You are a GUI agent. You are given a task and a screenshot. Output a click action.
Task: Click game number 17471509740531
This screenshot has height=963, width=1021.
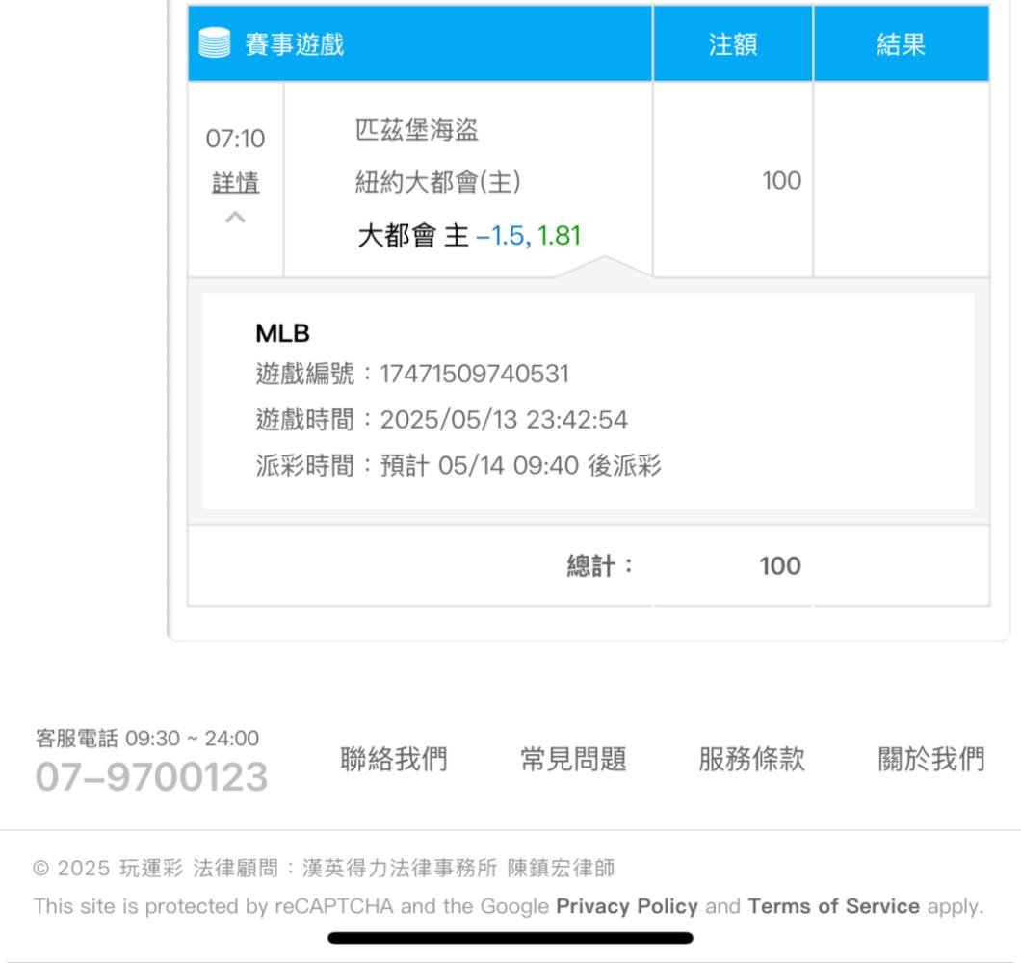tap(474, 375)
